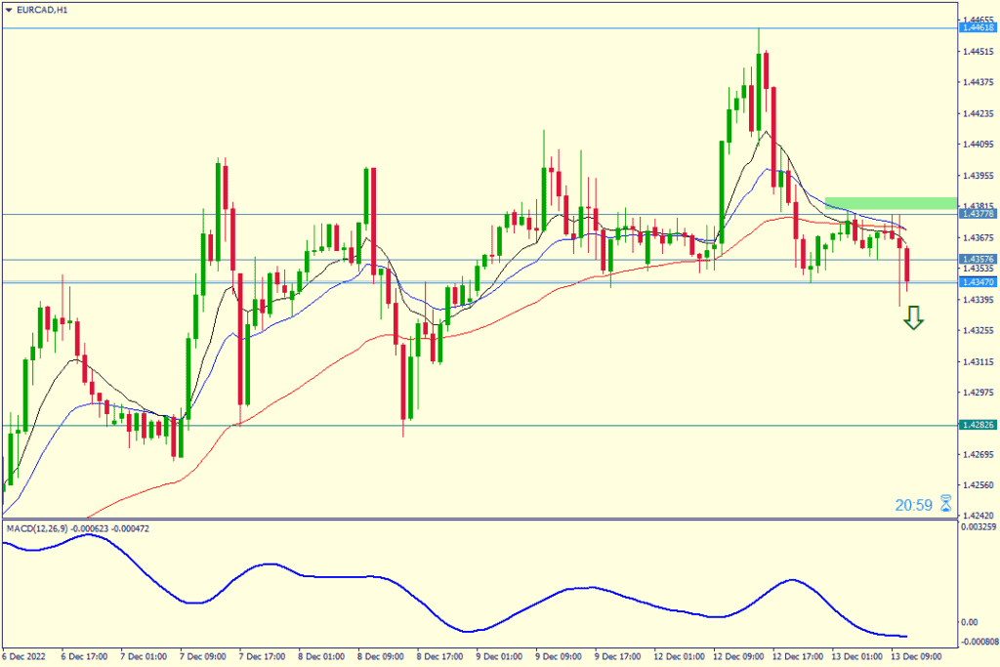Screen dimensions: 1000x667
Task: Click the 20:59 candle countdown timer
Action: pos(914,505)
